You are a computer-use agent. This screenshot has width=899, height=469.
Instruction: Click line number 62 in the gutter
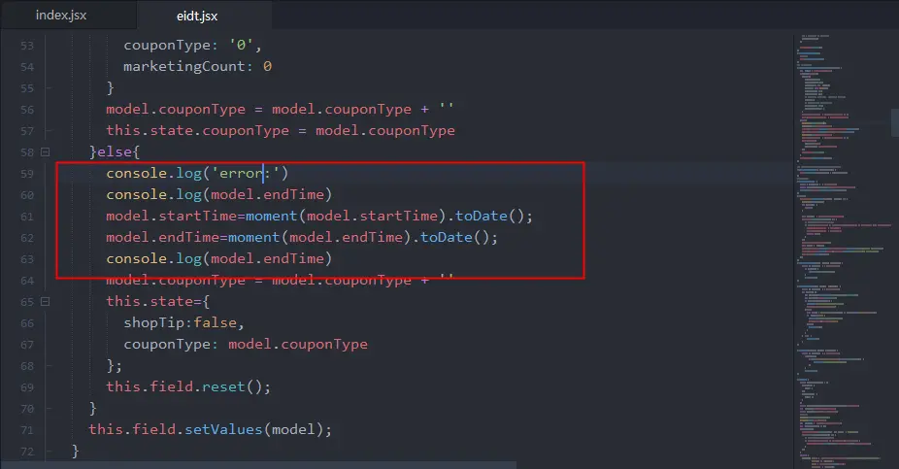(27, 238)
